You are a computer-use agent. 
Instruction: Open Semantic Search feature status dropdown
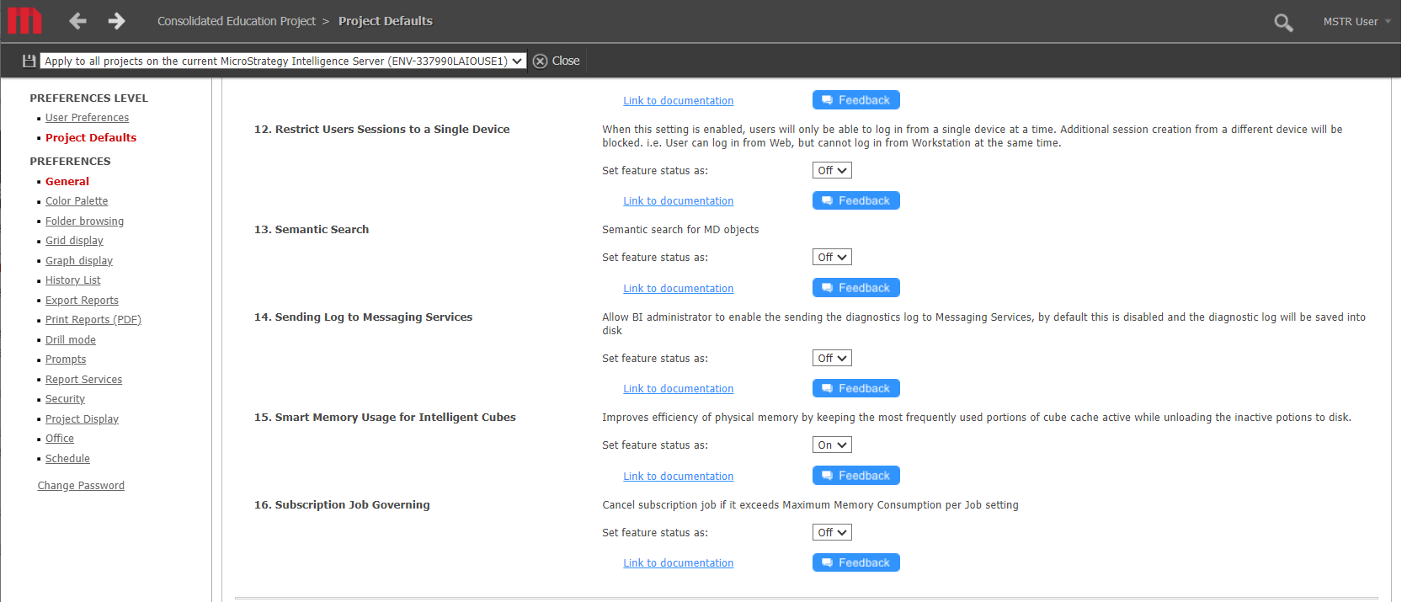click(831, 258)
